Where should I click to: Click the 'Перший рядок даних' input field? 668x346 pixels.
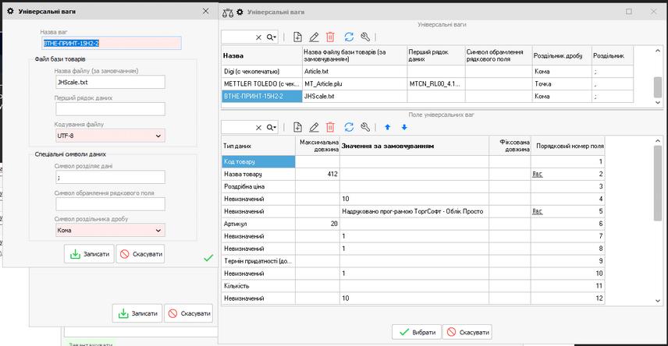pyautogui.click(x=110, y=109)
